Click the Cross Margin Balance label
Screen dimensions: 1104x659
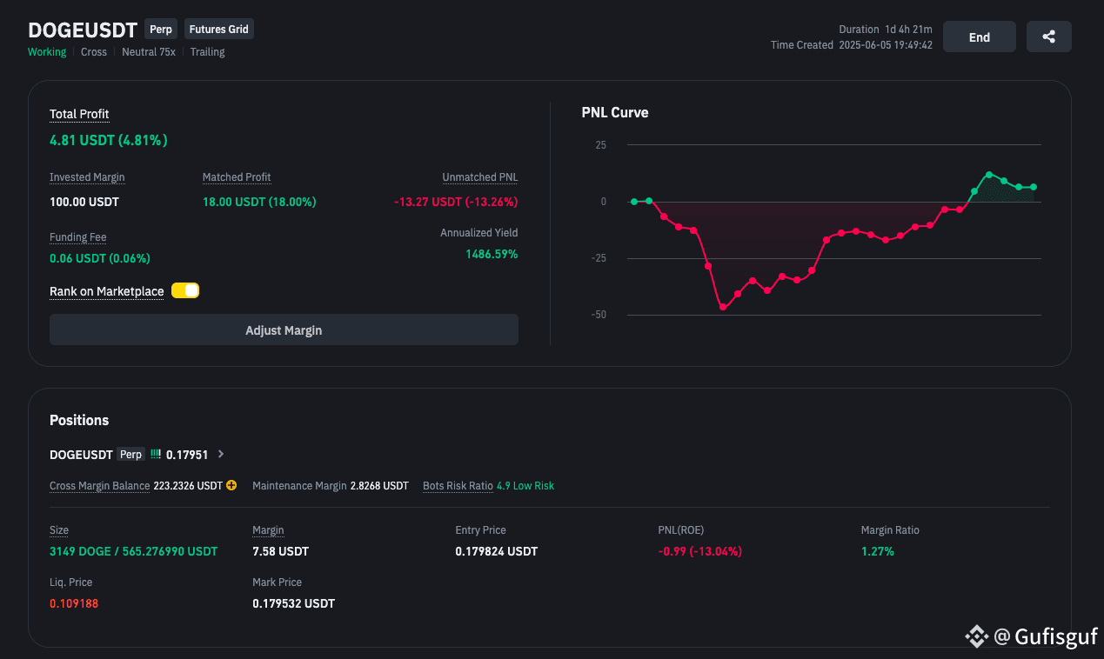[x=99, y=486]
